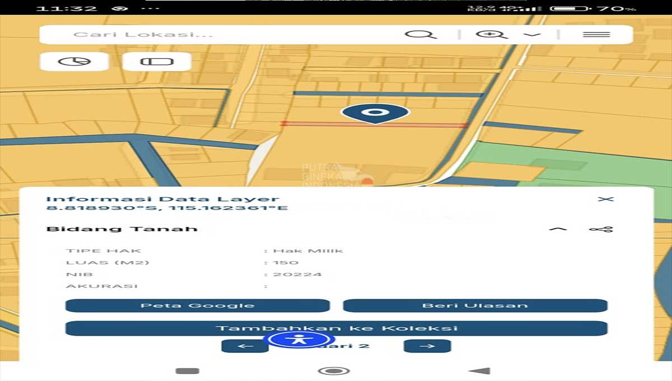This screenshot has width=672, height=381.
Task: Select the NIB value 20224
Action: pos(297,275)
